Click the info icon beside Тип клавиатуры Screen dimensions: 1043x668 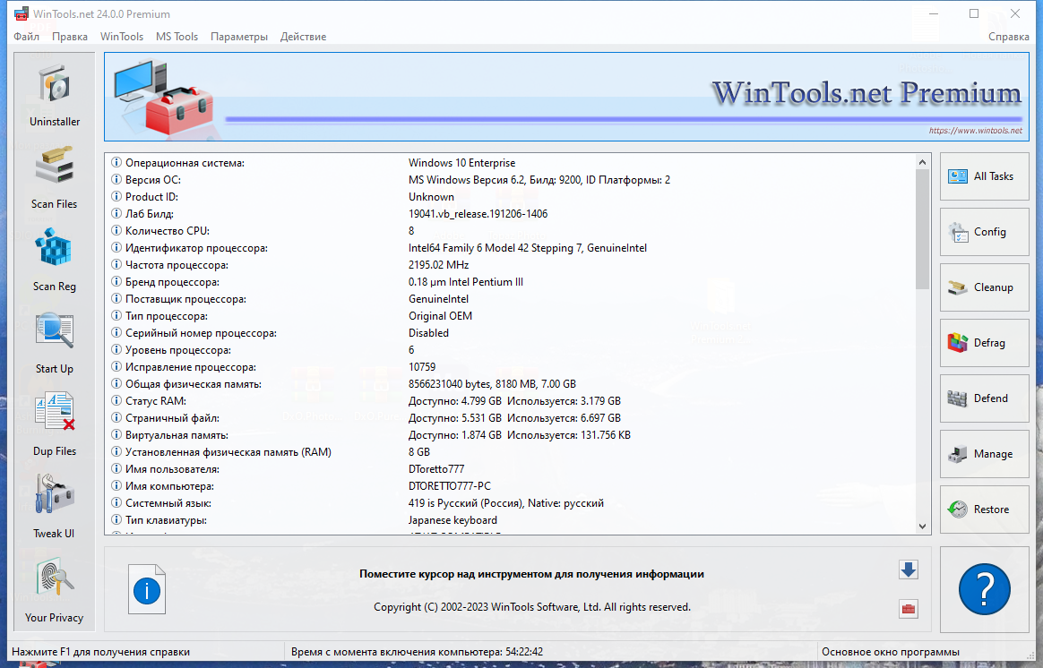click(x=116, y=519)
